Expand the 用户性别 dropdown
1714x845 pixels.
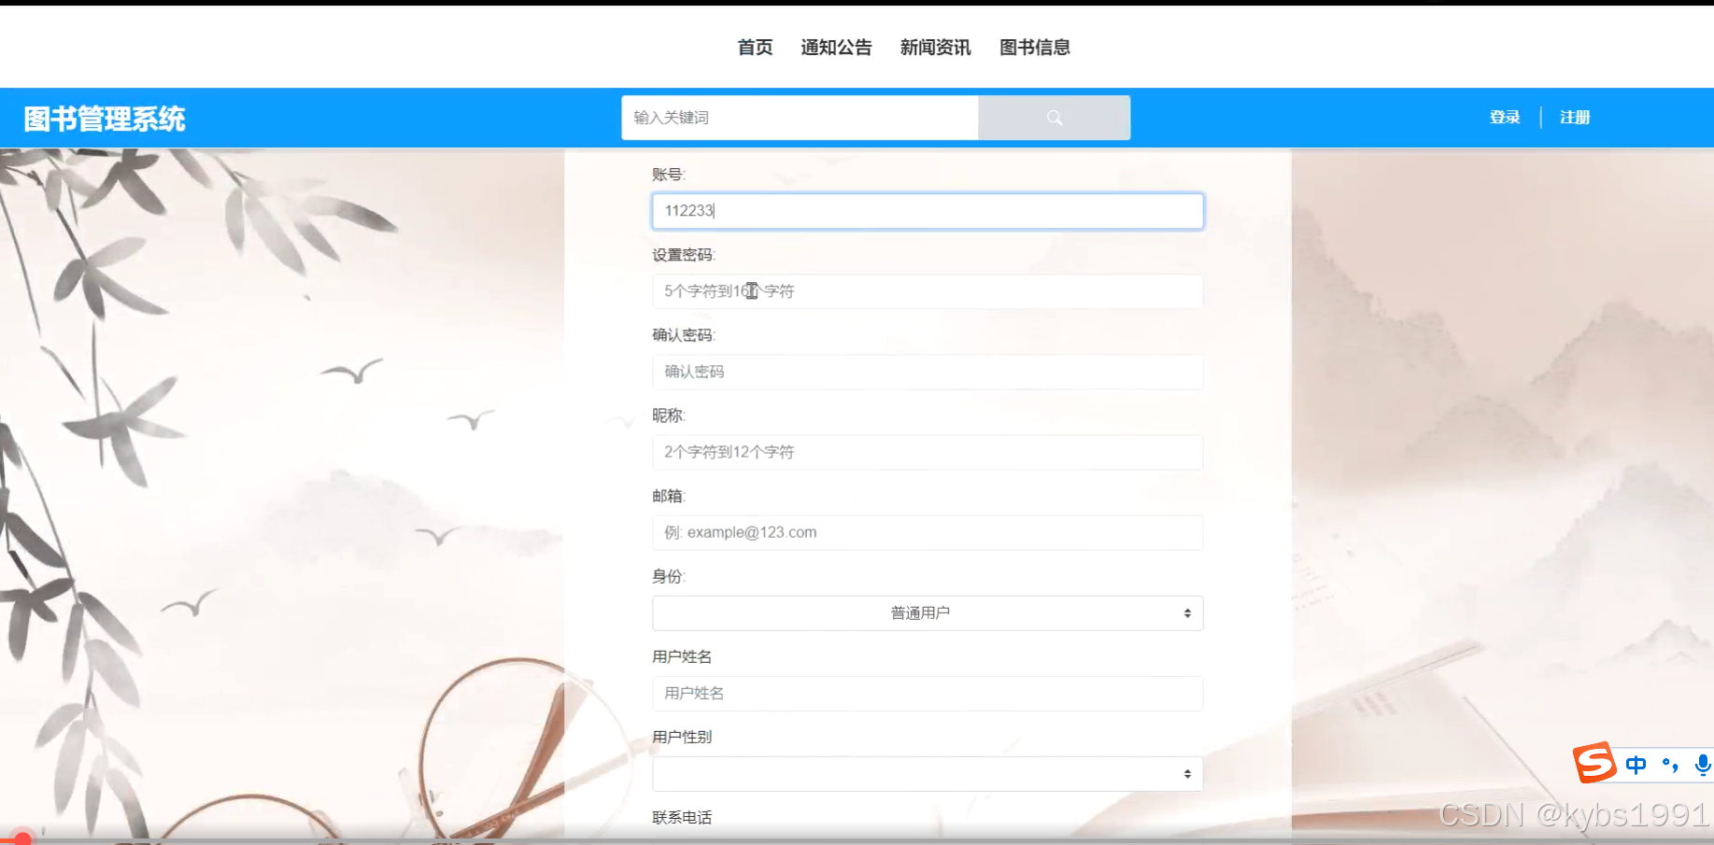928,774
